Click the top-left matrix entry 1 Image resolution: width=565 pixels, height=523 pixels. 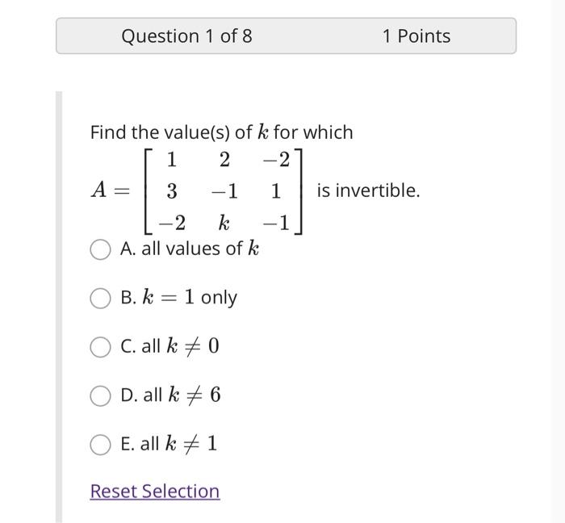(171, 158)
